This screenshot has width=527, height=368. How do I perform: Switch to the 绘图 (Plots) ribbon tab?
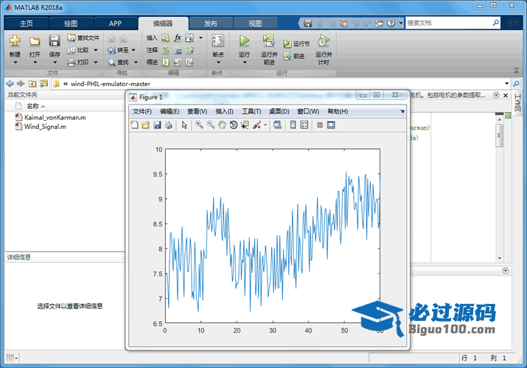pyautogui.click(x=71, y=24)
